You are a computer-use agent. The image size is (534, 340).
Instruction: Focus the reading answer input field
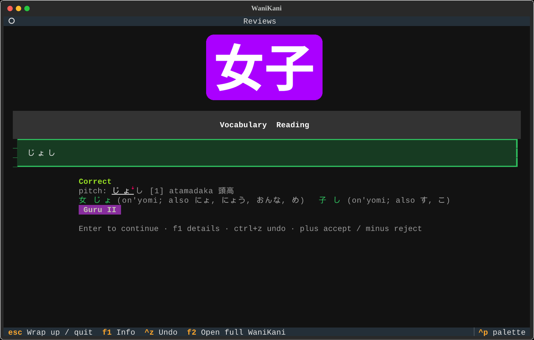point(267,153)
